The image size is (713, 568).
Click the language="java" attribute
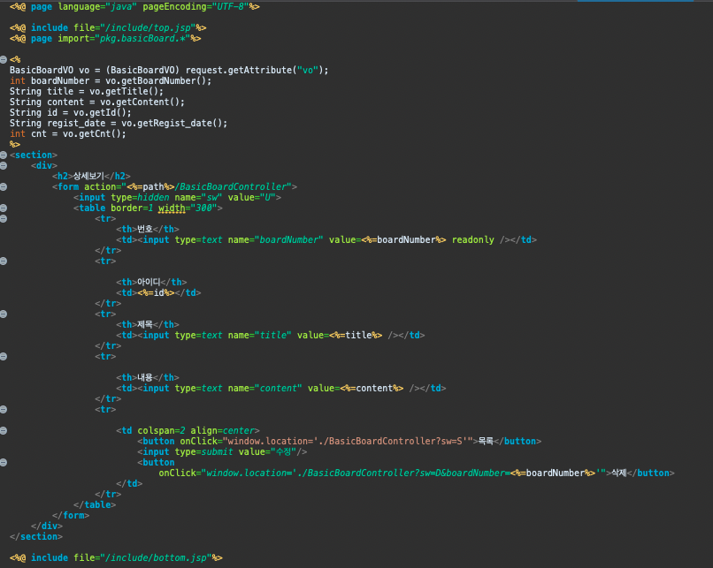[x=97, y=6]
